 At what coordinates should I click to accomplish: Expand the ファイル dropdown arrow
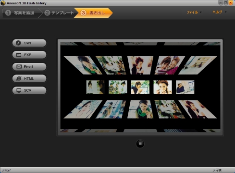coord(201,12)
